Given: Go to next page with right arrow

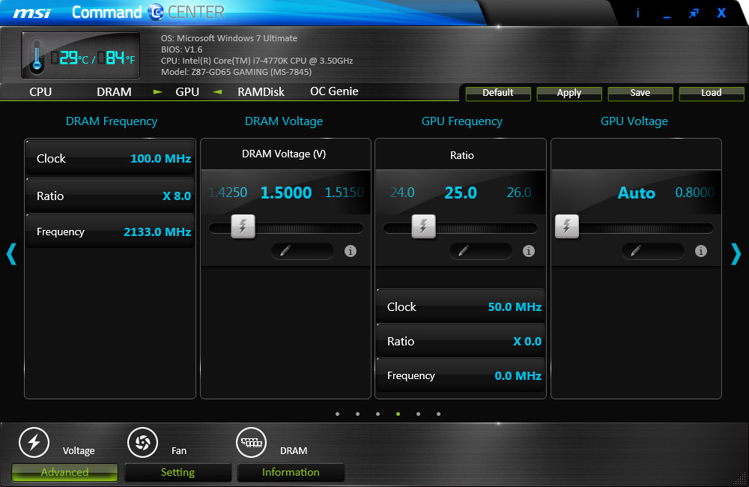Looking at the screenshot, I should pyautogui.click(x=735, y=254).
